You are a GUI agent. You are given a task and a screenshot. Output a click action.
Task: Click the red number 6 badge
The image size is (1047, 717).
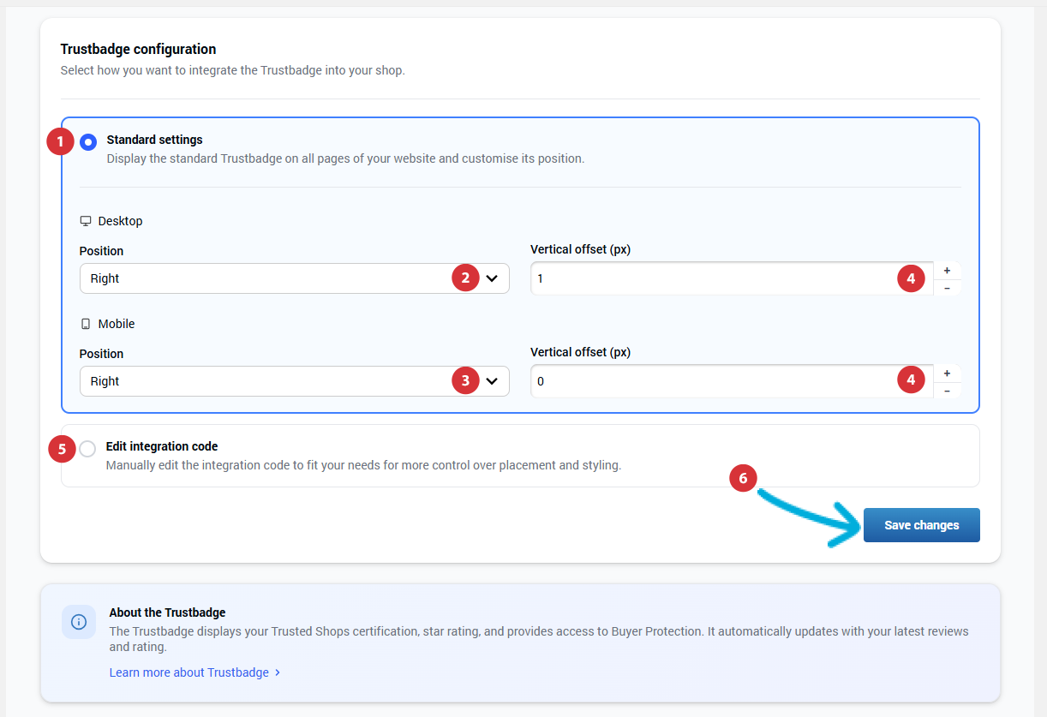(743, 478)
